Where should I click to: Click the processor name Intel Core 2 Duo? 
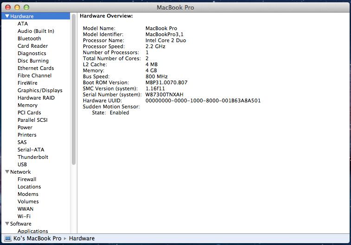click(x=166, y=40)
